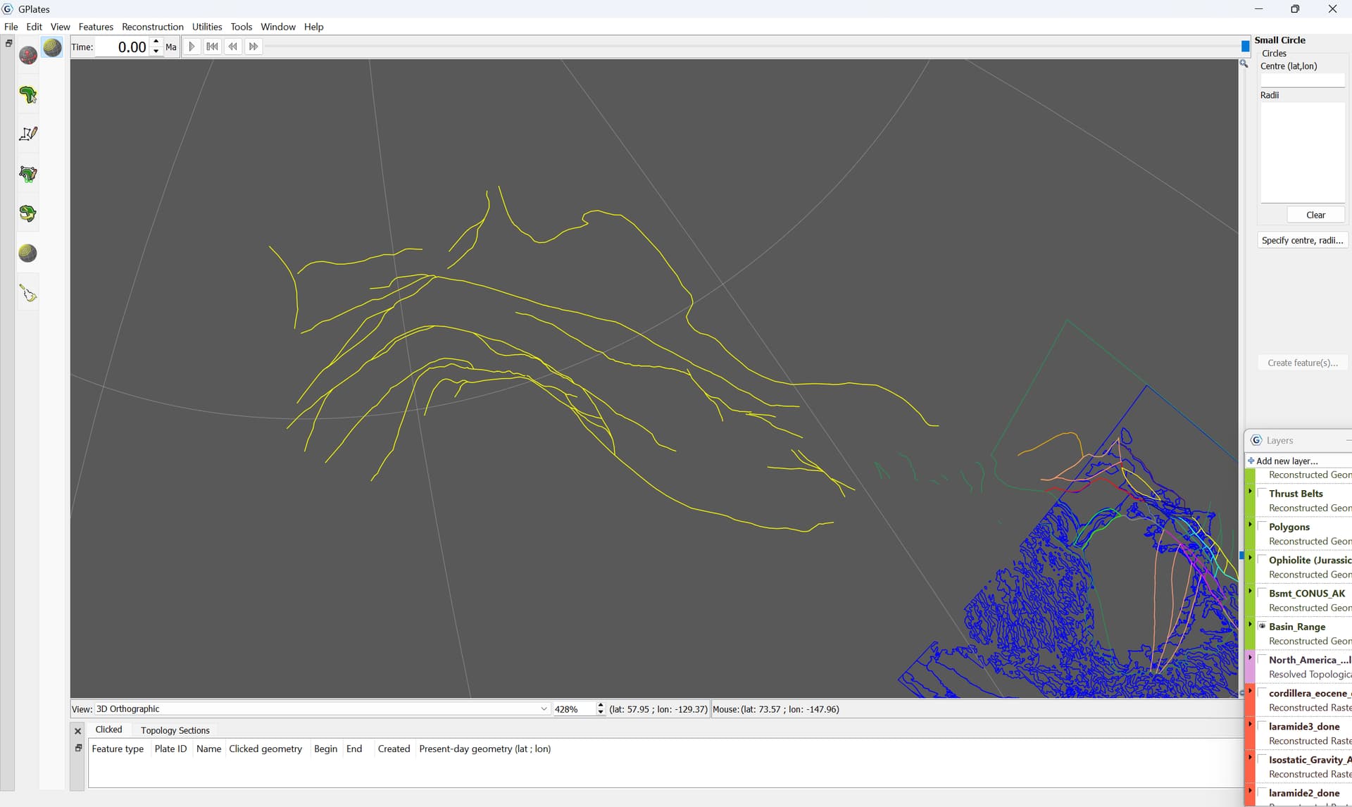Screen dimensions: 1352x807
Task: Step animation backward one frame
Action: point(232,46)
